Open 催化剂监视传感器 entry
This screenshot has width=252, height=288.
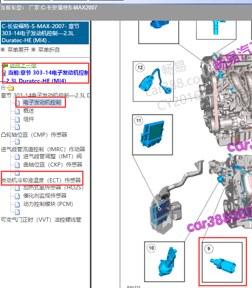point(45,196)
